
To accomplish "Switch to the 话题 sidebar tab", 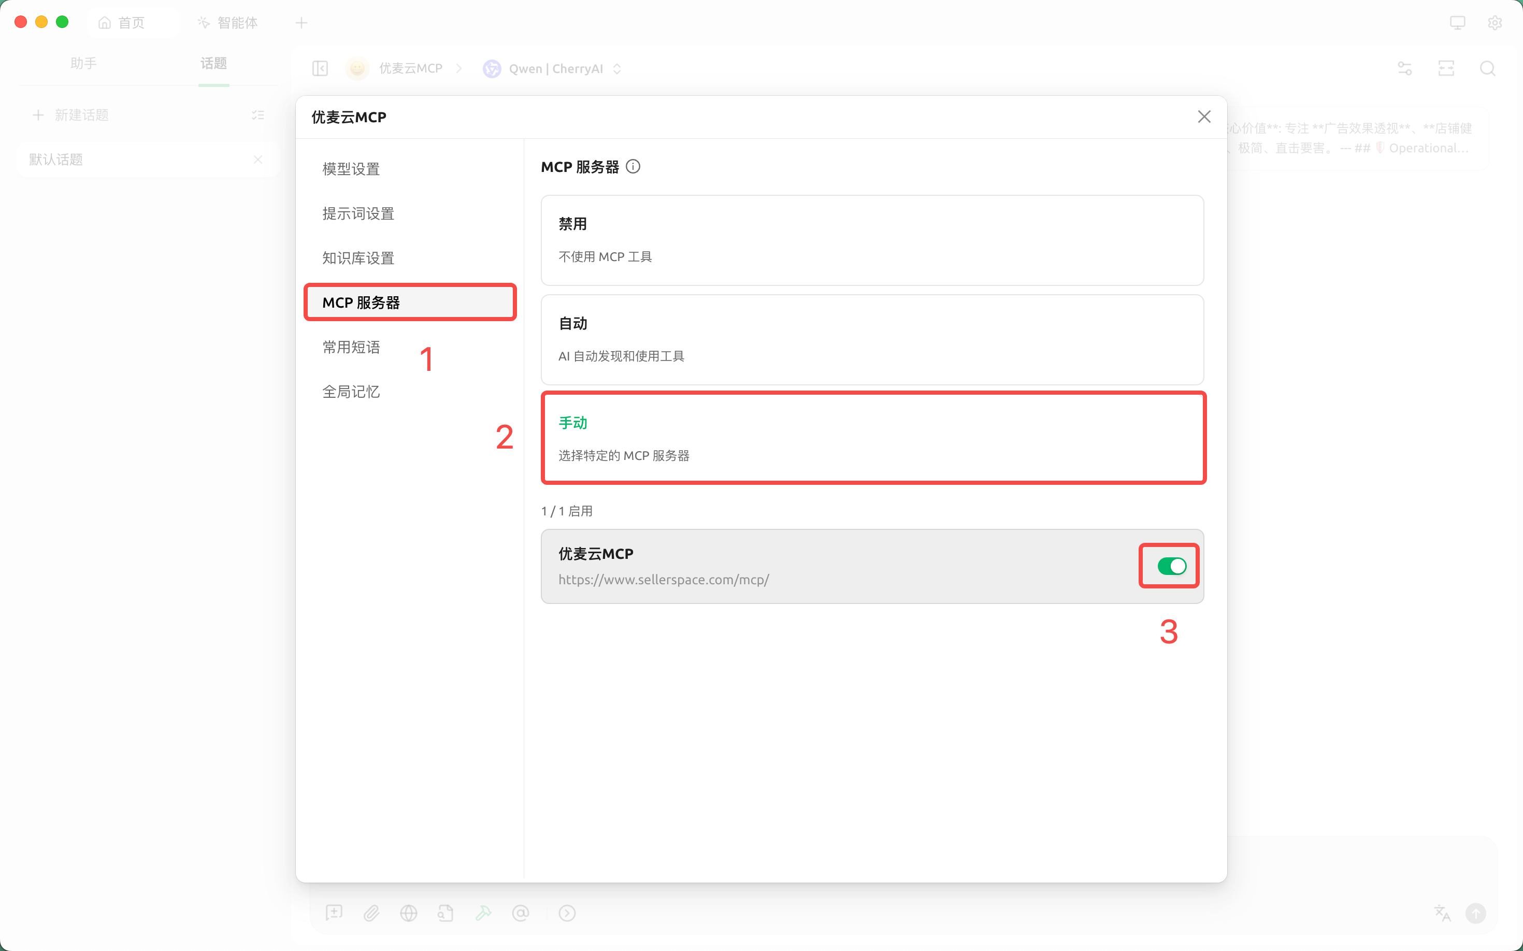I will pyautogui.click(x=213, y=64).
